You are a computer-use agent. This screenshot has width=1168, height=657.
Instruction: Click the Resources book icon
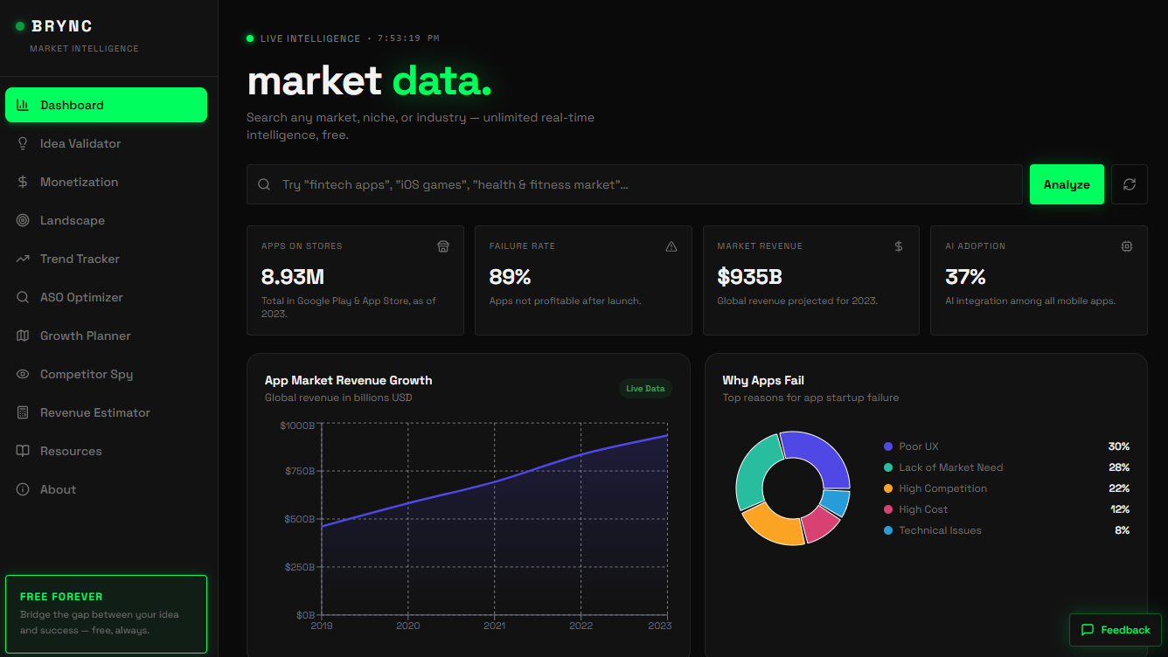22,451
